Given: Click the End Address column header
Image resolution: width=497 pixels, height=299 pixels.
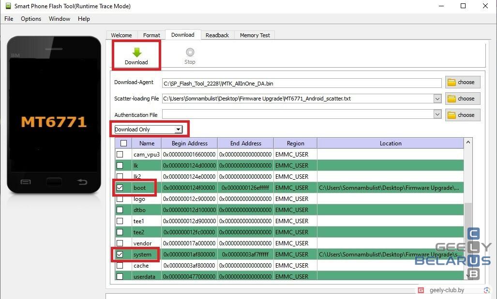Looking at the screenshot, I should tap(246, 143).
